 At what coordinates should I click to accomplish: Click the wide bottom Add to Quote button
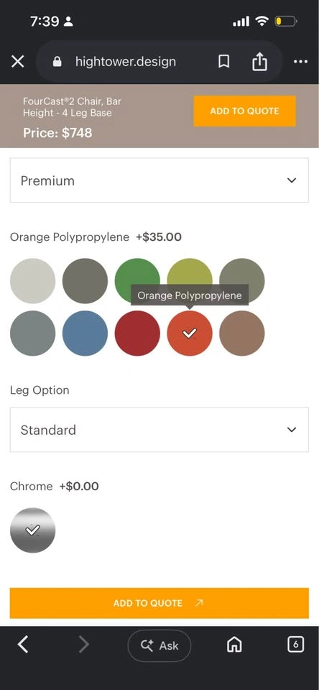[x=159, y=603]
